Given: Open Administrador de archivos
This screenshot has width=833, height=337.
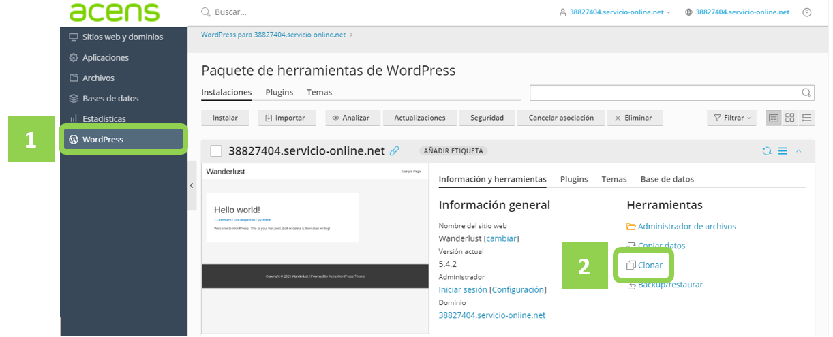Looking at the screenshot, I should tap(682, 227).
